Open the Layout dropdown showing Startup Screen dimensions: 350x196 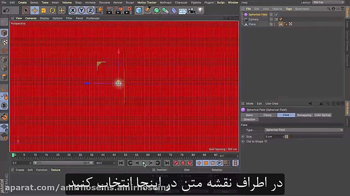(x=328, y=2)
